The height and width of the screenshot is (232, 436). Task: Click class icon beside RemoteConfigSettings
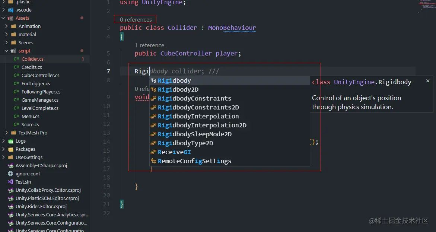tap(153, 161)
